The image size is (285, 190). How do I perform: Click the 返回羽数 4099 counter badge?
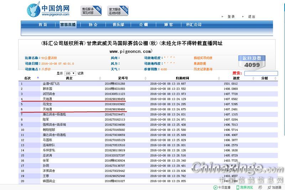[252, 62]
